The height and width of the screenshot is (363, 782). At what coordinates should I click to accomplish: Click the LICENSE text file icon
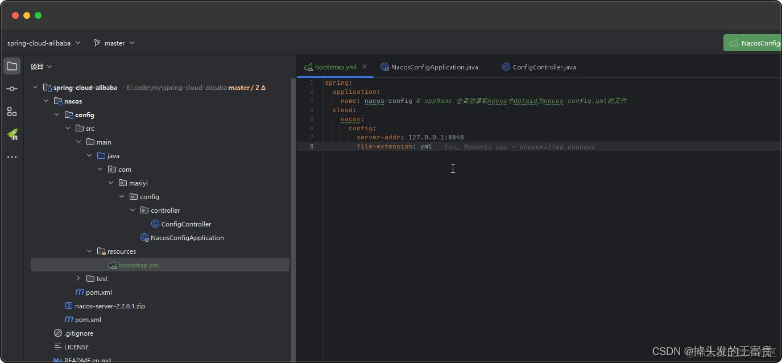(x=58, y=346)
